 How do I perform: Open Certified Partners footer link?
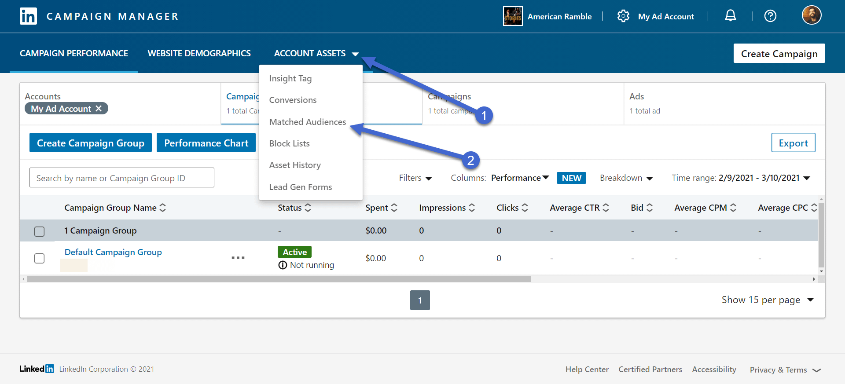[650, 369]
